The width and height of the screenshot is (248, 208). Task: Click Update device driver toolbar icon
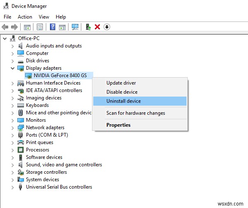tap(88, 27)
